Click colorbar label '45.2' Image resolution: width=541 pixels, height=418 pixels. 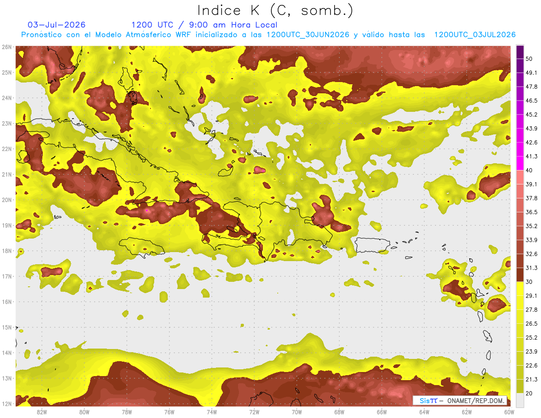click(532, 114)
